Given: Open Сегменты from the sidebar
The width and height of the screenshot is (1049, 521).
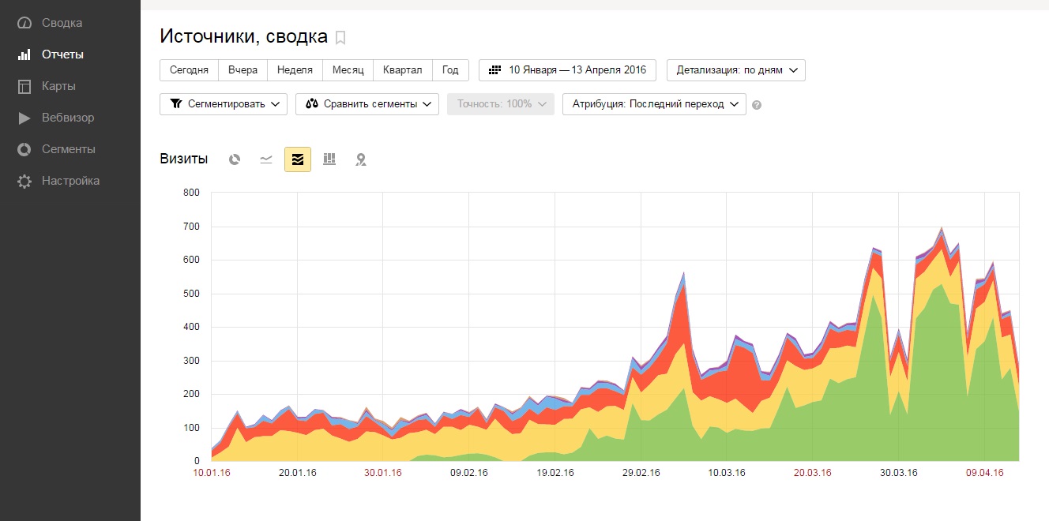Looking at the screenshot, I should (x=70, y=149).
